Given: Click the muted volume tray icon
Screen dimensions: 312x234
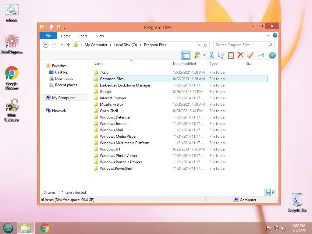Looking at the screenshot, I should coord(283,228).
